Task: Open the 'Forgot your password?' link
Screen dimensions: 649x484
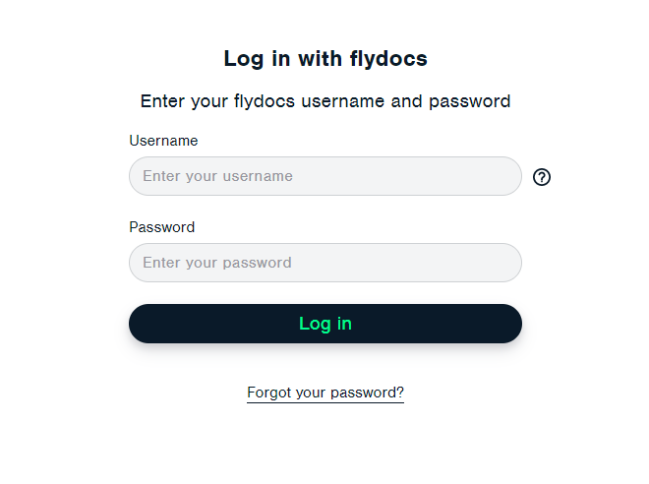Action: pyautogui.click(x=325, y=393)
